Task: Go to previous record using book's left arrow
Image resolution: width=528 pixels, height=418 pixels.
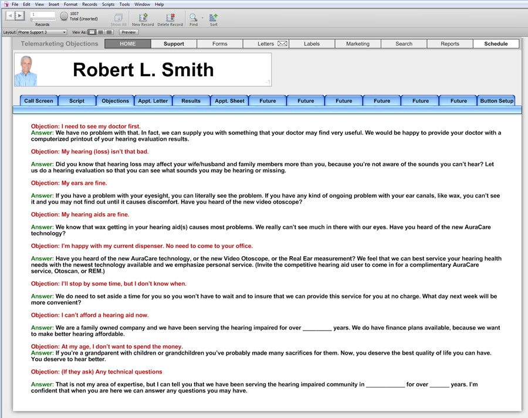Action: pyautogui.click(x=11, y=15)
